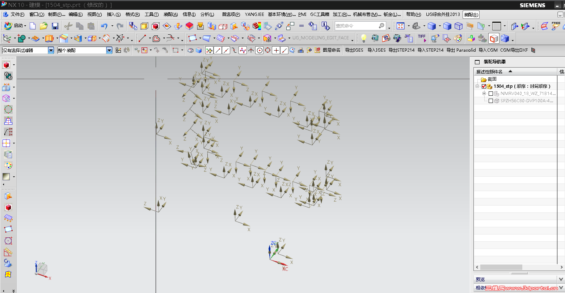Click the layer list icon in left sidebar

coord(8,154)
